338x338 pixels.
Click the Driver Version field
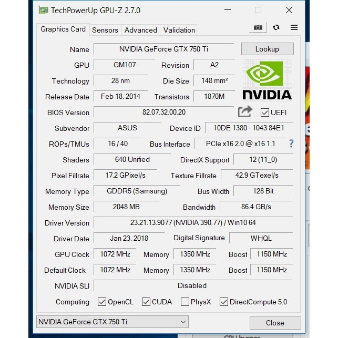point(193,222)
